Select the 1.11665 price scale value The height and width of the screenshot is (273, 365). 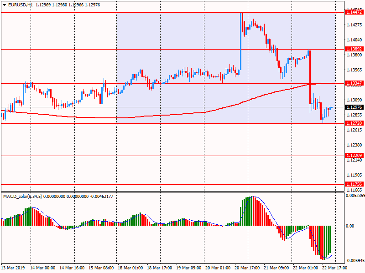click(355, 190)
